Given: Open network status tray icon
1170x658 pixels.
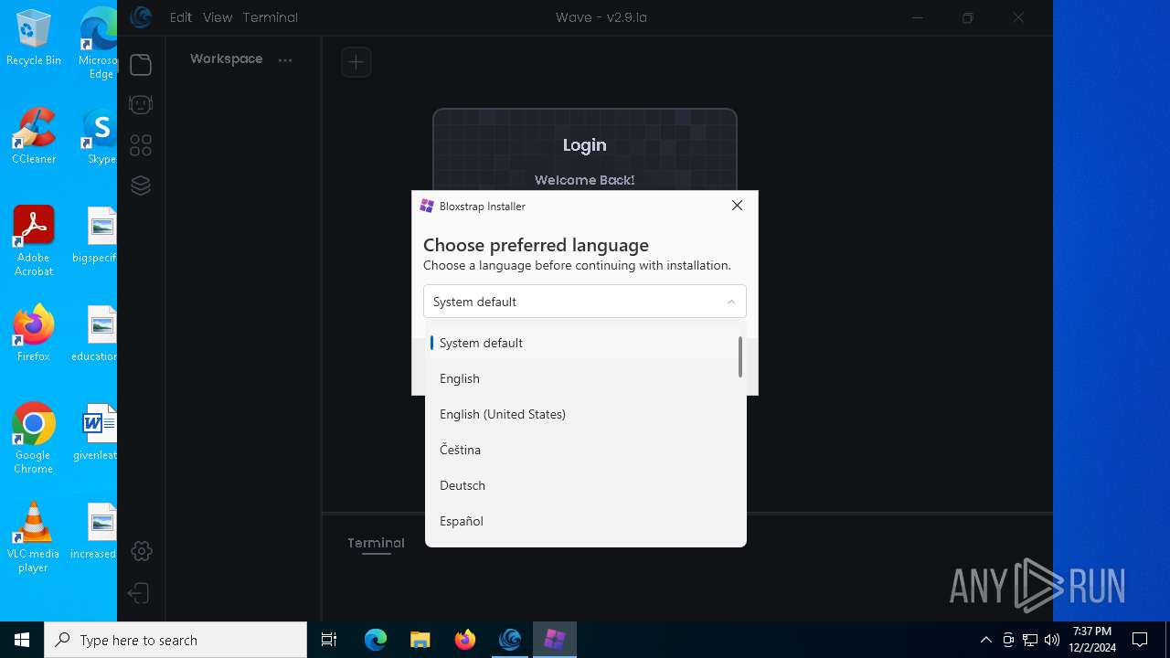Looking at the screenshot, I should pos(1030,640).
